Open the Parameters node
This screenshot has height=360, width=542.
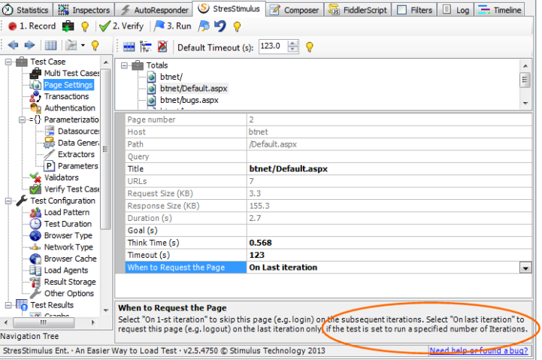pyautogui.click(x=77, y=166)
